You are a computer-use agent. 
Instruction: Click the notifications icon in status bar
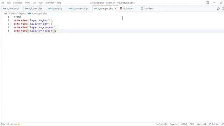pyautogui.click(x=223, y=124)
